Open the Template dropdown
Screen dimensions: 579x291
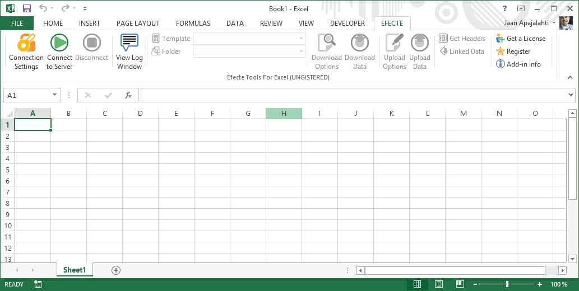(301, 39)
